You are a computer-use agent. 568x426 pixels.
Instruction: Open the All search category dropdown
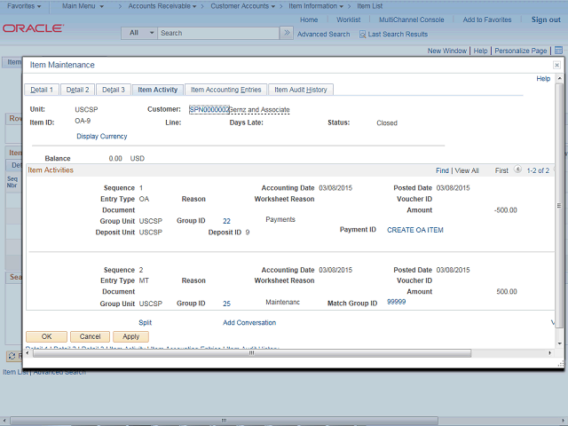pos(138,33)
